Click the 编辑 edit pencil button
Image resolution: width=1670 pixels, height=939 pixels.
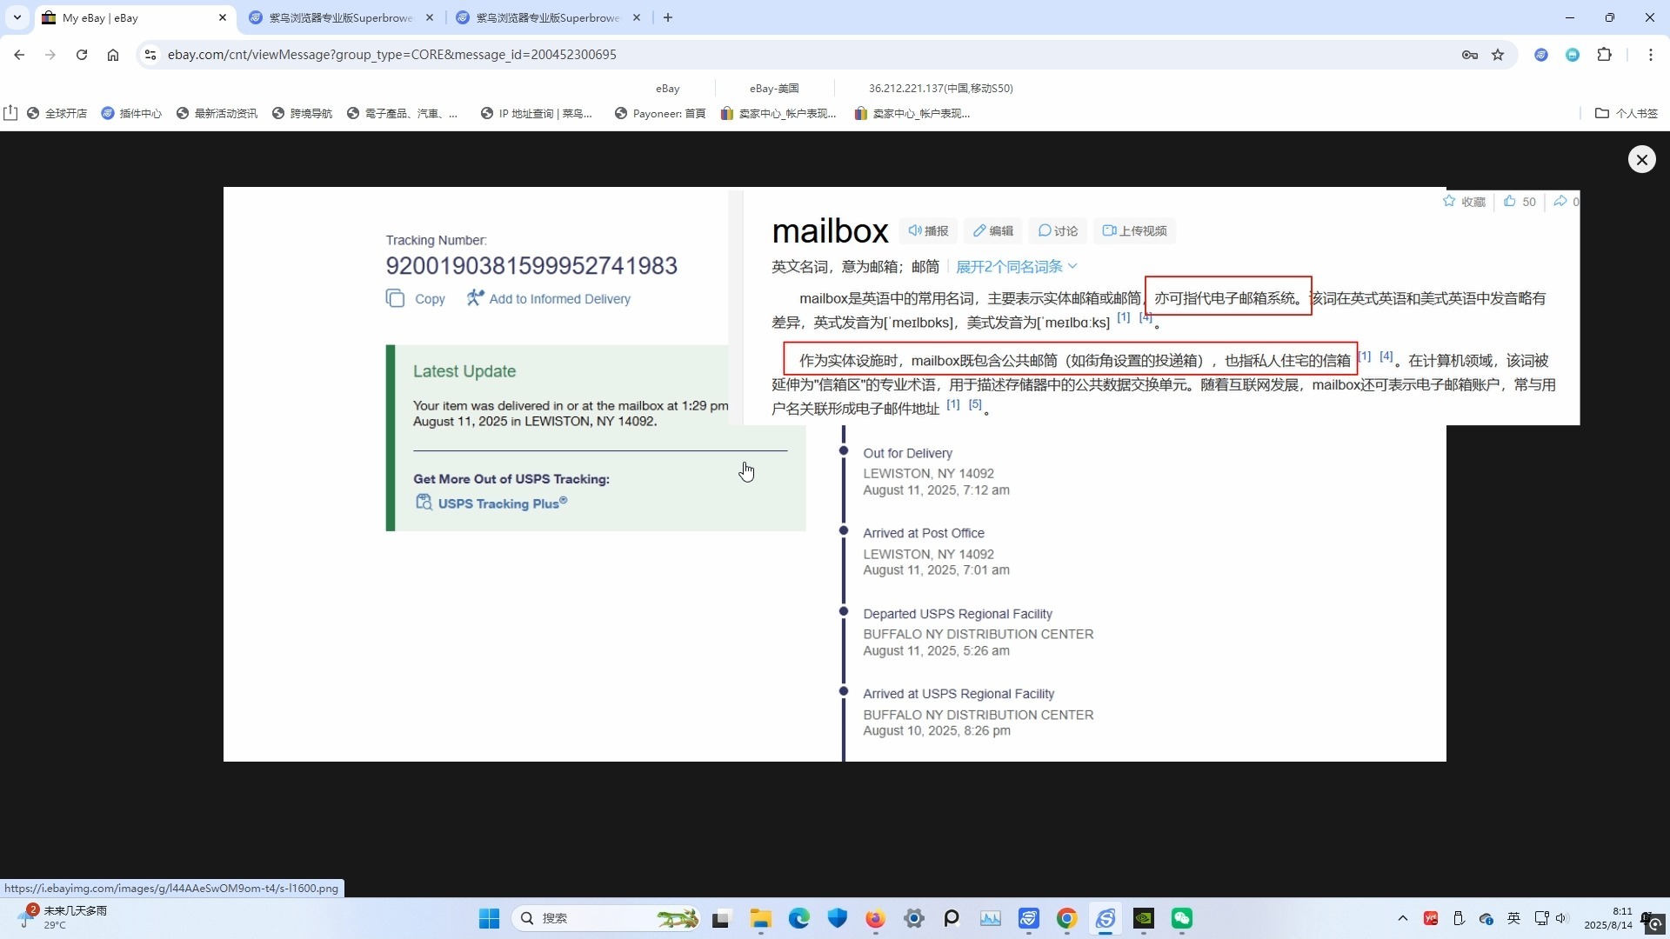pos(993,230)
